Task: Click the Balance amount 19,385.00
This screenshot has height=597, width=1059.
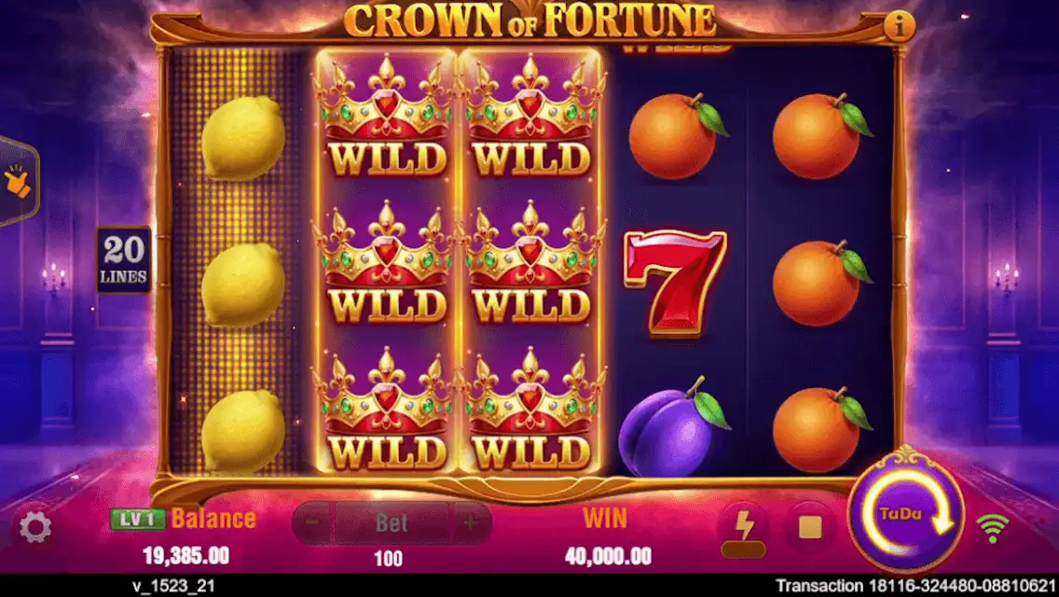Action: [x=186, y=556]
